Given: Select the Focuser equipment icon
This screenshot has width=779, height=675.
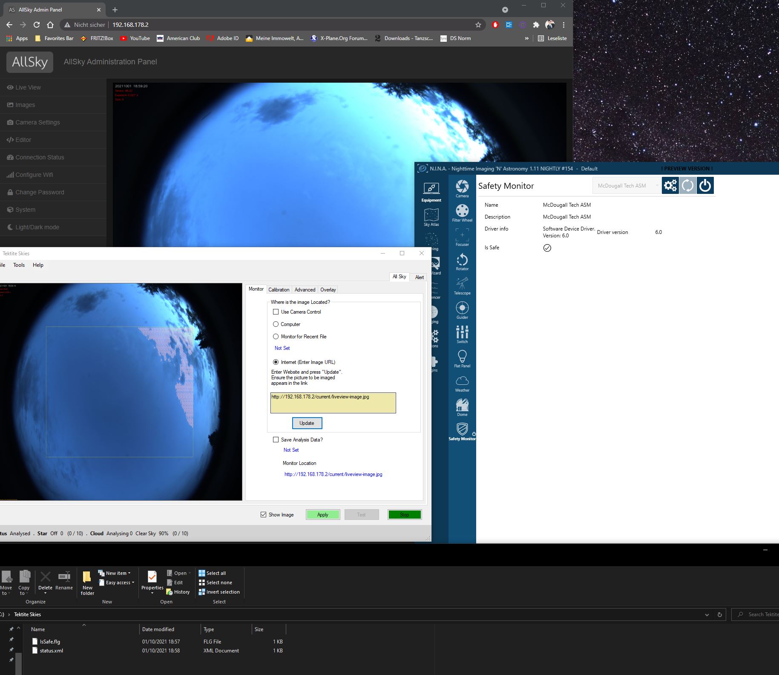Looking at the screenshot, I should [x=462, y=237].
